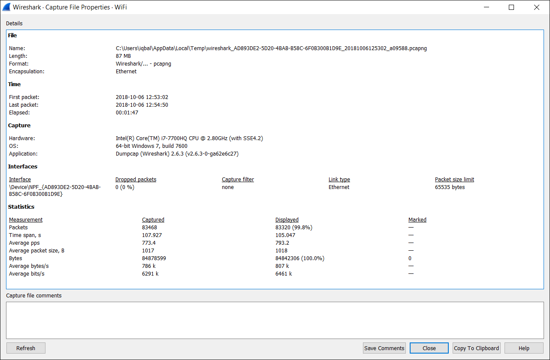Click Copy To Clipboard button
This screenshot has height=360, width=550.
tap(476, 348)
